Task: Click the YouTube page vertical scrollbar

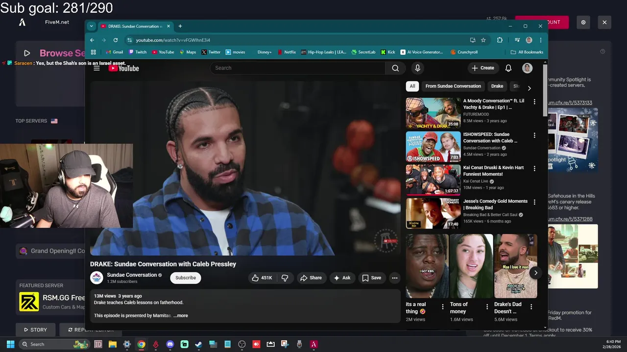Action: coord(545,90)
